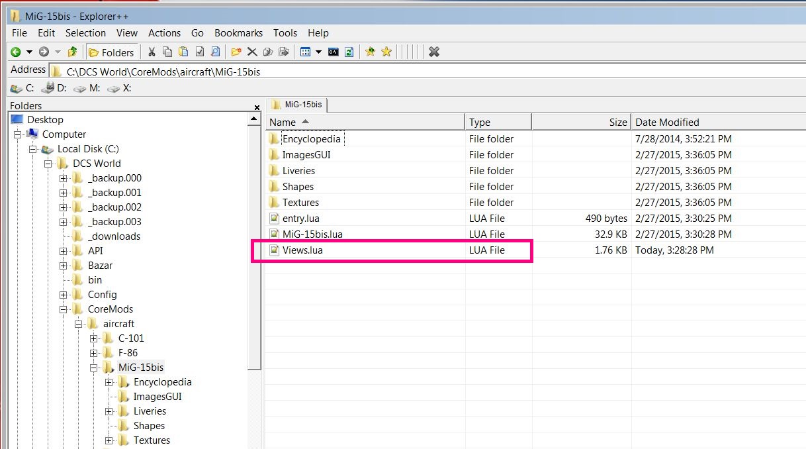Open the Back history dropdown arrow
This screenshot has width=806, height=449.
pyautogui.click(x=29, y=52)
